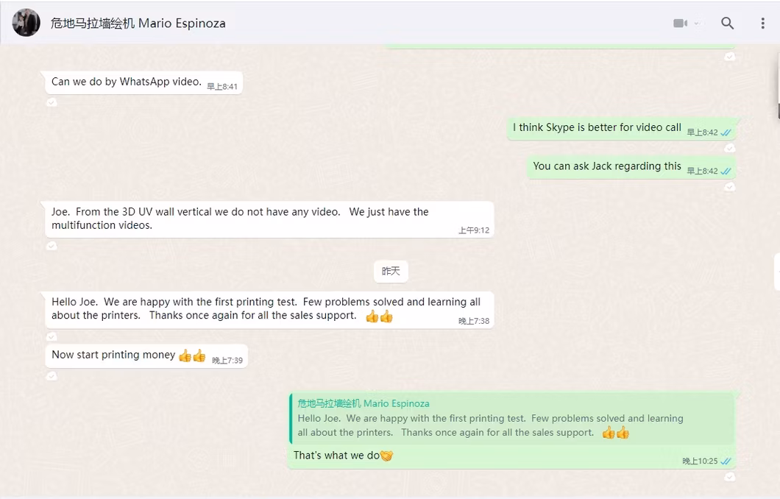
Task: Click checkmark badge under 'Can we do by WhatsApp video'
Action: [52, 102]
